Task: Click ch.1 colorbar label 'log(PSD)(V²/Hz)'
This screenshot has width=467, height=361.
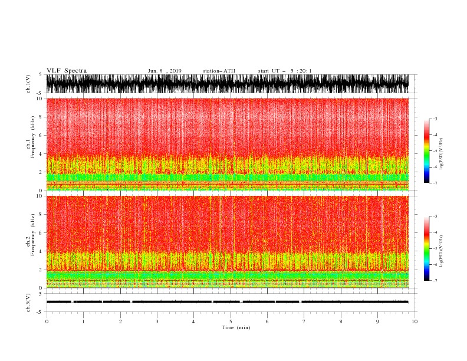Action: (x=441, y=154)
